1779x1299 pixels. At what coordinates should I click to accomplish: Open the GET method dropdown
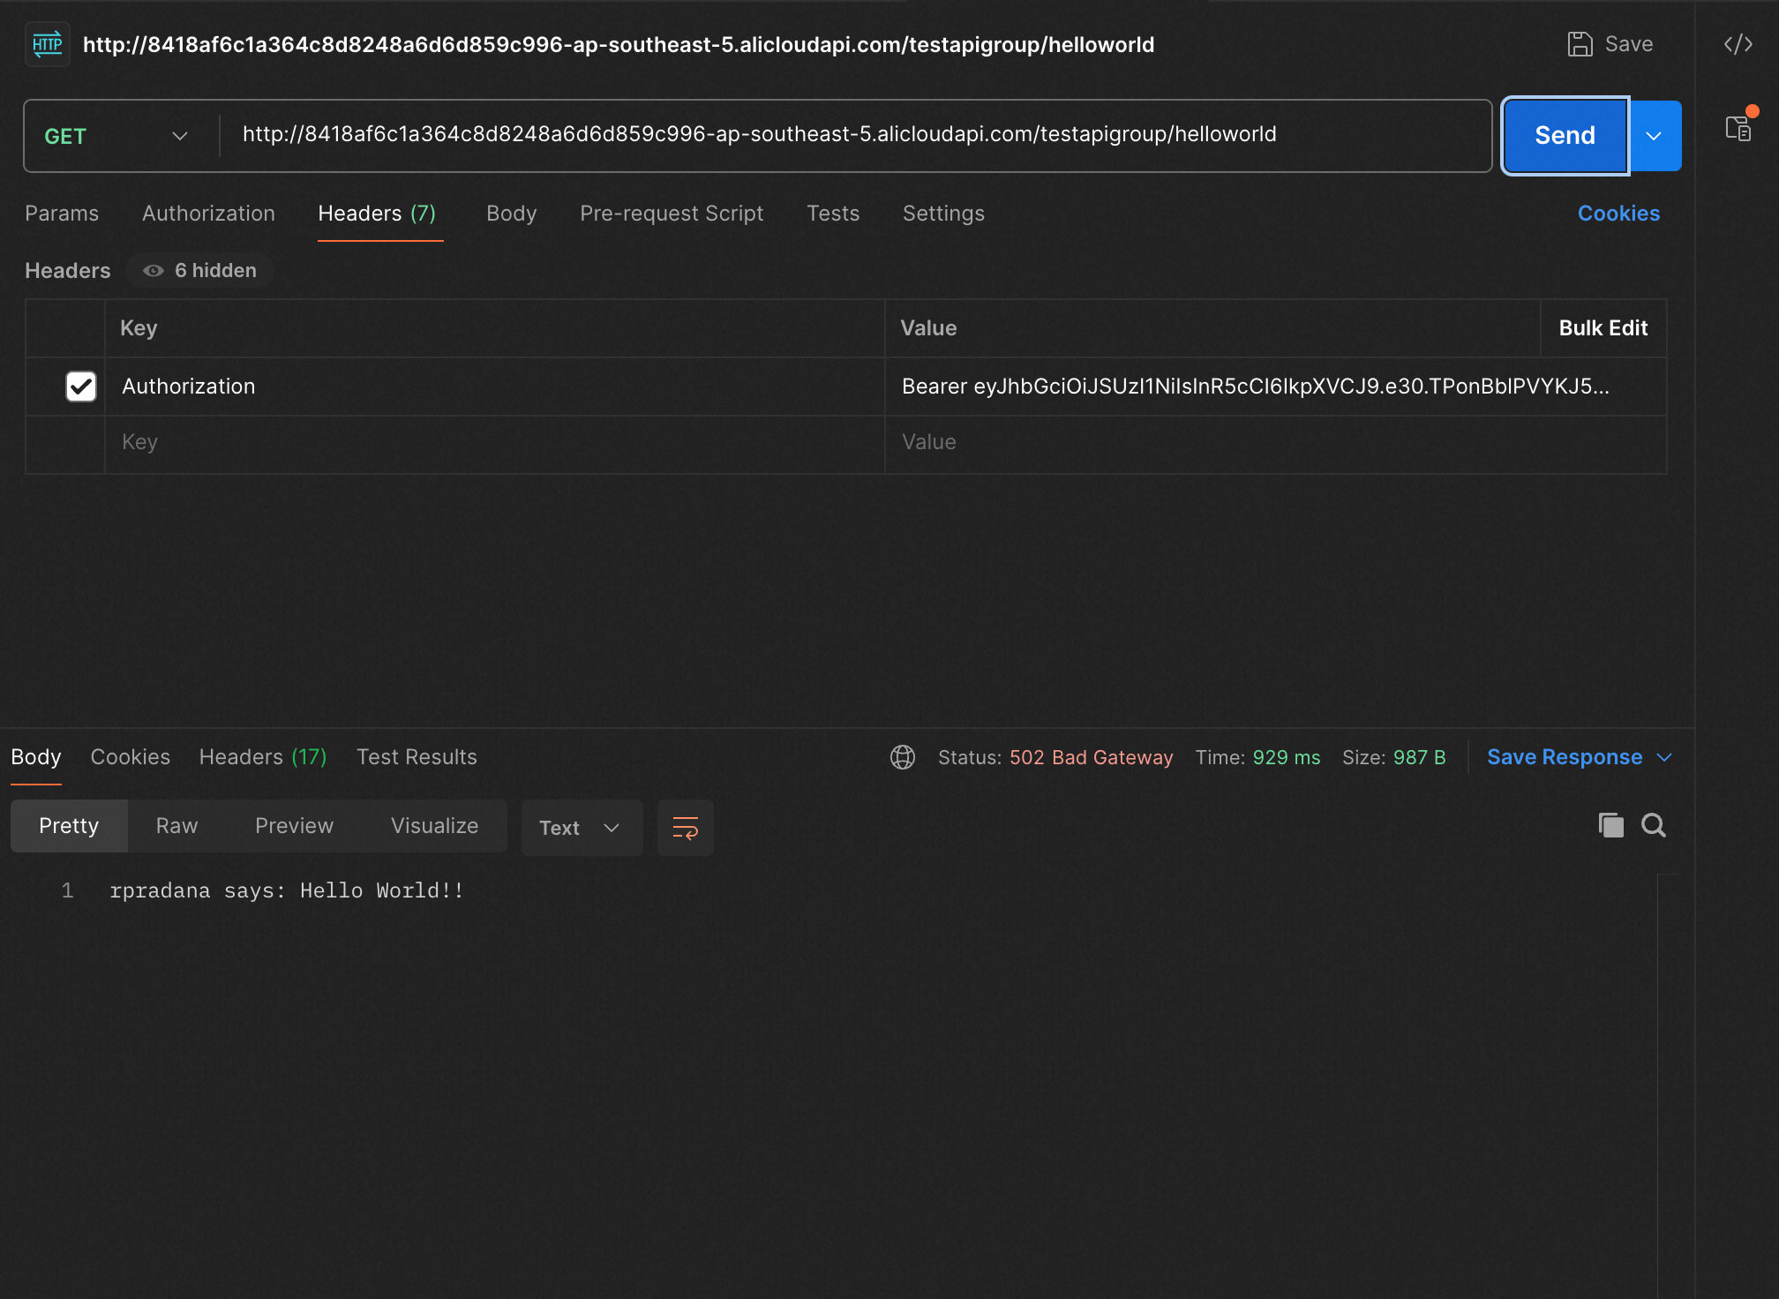pyautogui.click(x=116, y=136)
